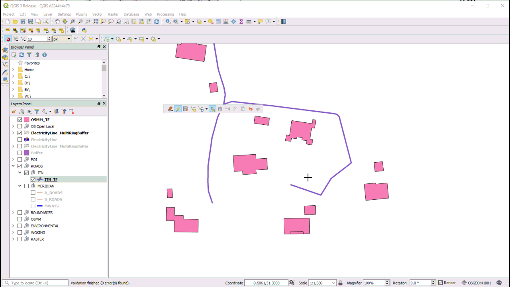Uncheck the ITN_TF layer checkbox
This screenshot has height=287, width=510.
[33, 179]
